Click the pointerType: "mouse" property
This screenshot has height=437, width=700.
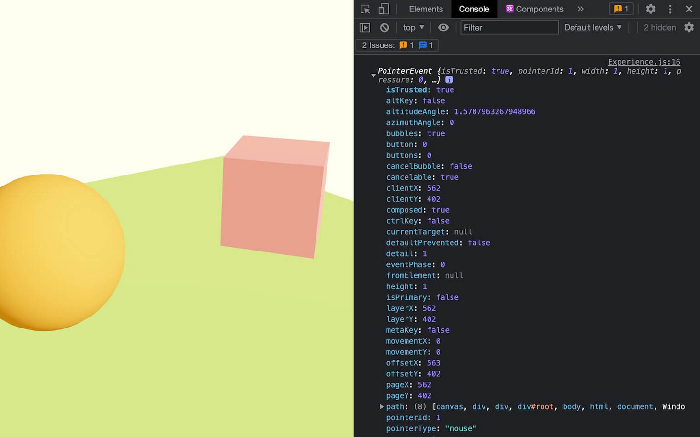tap(431, 429)
